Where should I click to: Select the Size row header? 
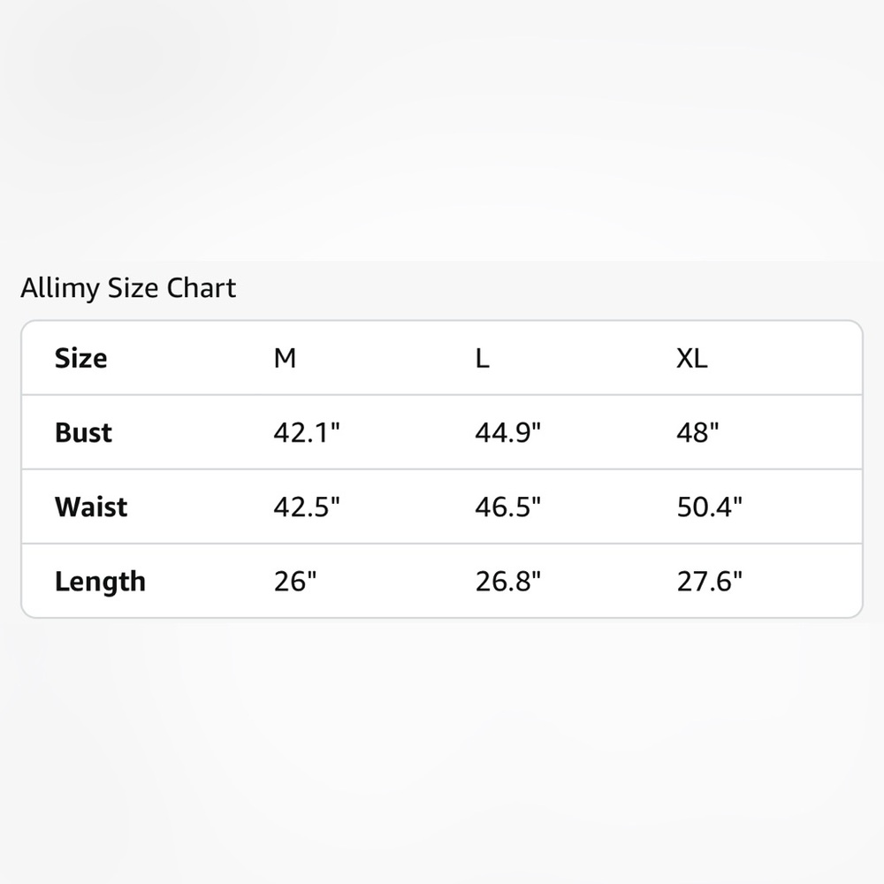pos(80,358)
